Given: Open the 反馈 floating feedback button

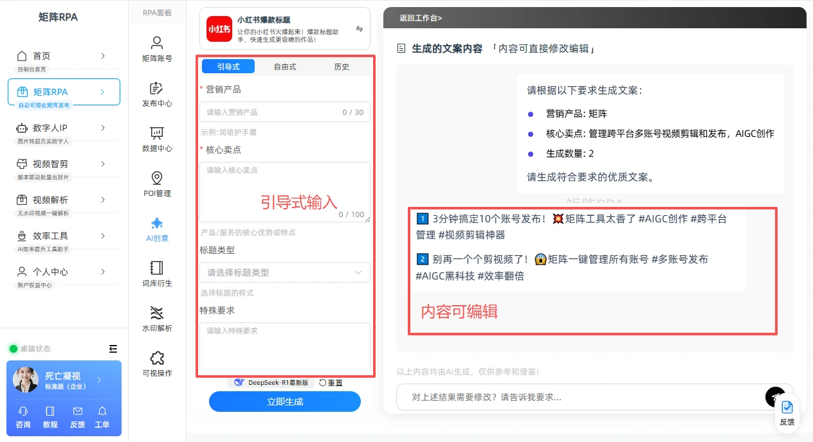Looking at the screenshot, I should point(787,413).
